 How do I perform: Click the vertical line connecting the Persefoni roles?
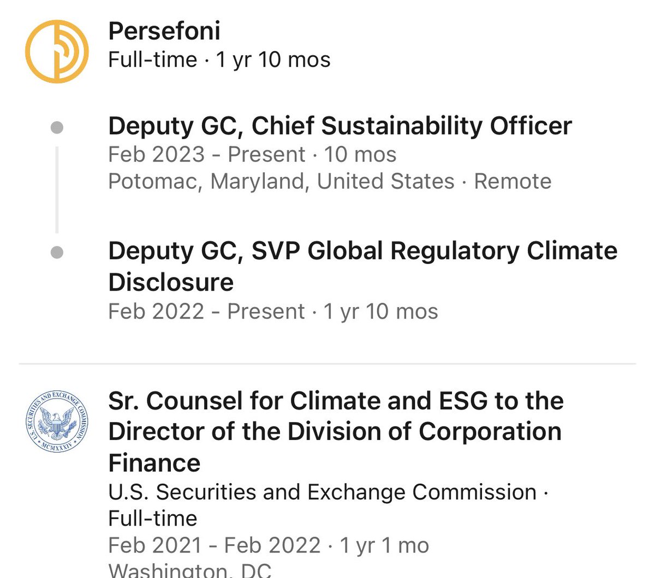(x=57, y=190)
